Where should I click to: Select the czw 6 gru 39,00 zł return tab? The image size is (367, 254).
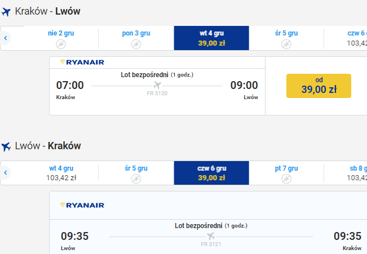coord(211,173)
